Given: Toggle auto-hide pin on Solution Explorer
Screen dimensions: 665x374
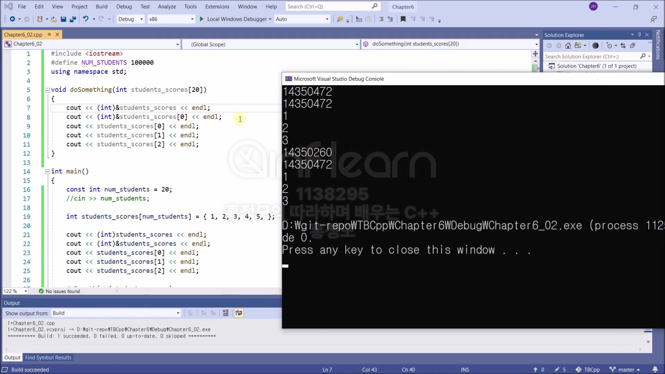Looking at the screenshot, I should (639, 35).
